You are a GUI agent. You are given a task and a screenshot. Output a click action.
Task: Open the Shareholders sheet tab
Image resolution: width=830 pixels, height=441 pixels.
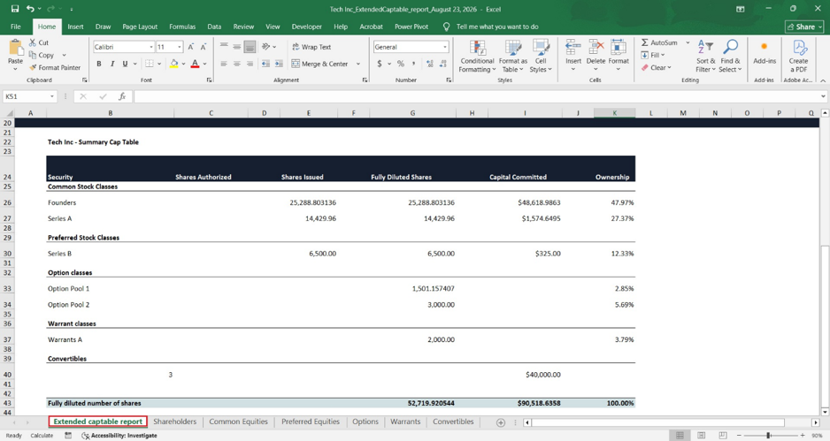click(x=174, y=422)
